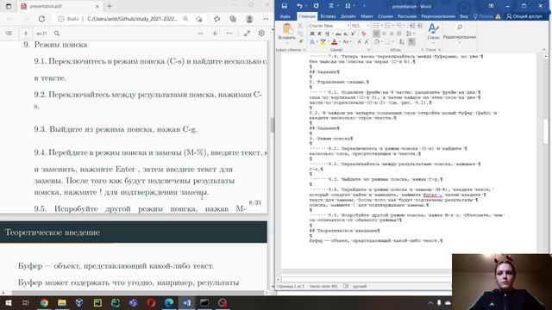The image size is (552, 310).
Task: Collapse the Word ribbon with chevron
Action: [544, 50]
